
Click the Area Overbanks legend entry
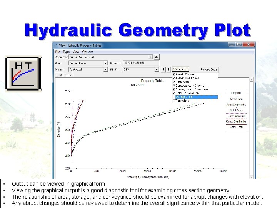pyautogui.click(x=236, y=104)
